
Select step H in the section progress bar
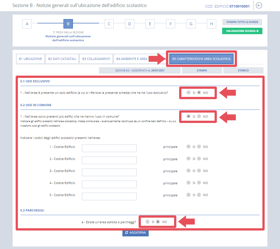(x=211, y=24)
